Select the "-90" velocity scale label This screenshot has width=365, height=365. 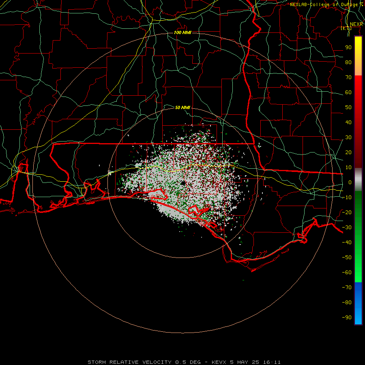(347, 318)
